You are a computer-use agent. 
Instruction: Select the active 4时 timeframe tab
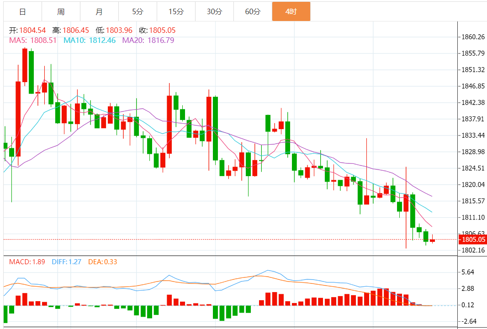click(291, 12)
